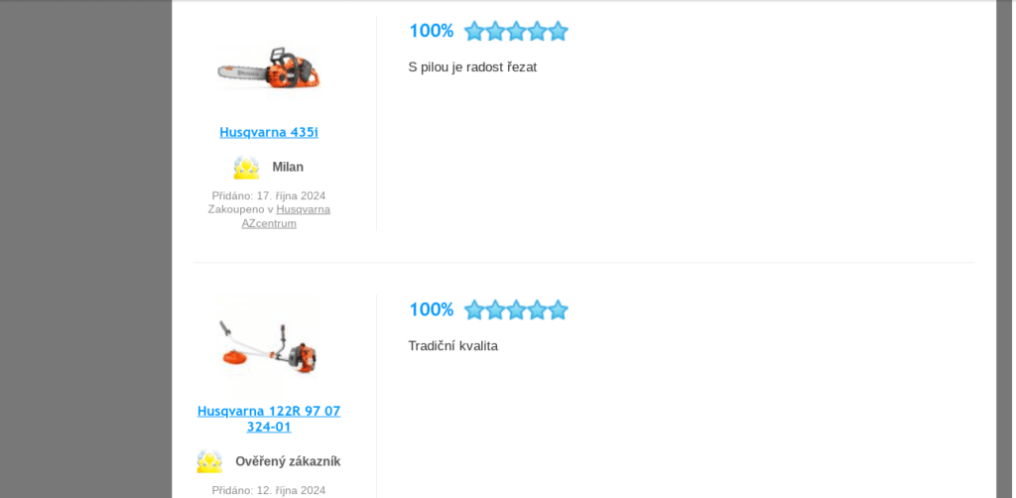Click the review text "S pilou je radost řezat"
The image size is (1016, 498).
[472, 67]
